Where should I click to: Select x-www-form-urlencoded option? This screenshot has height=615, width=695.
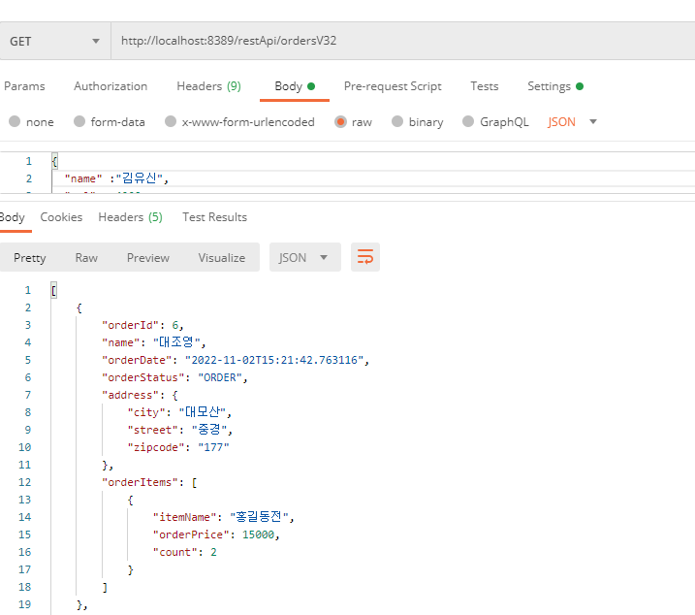coord(239,121)
